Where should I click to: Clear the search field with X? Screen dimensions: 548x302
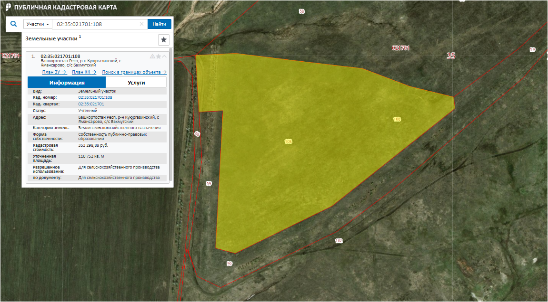(x=141, y=24)
